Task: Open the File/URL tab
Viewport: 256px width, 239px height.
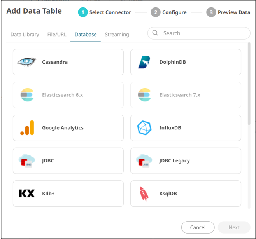Action: 57,35
